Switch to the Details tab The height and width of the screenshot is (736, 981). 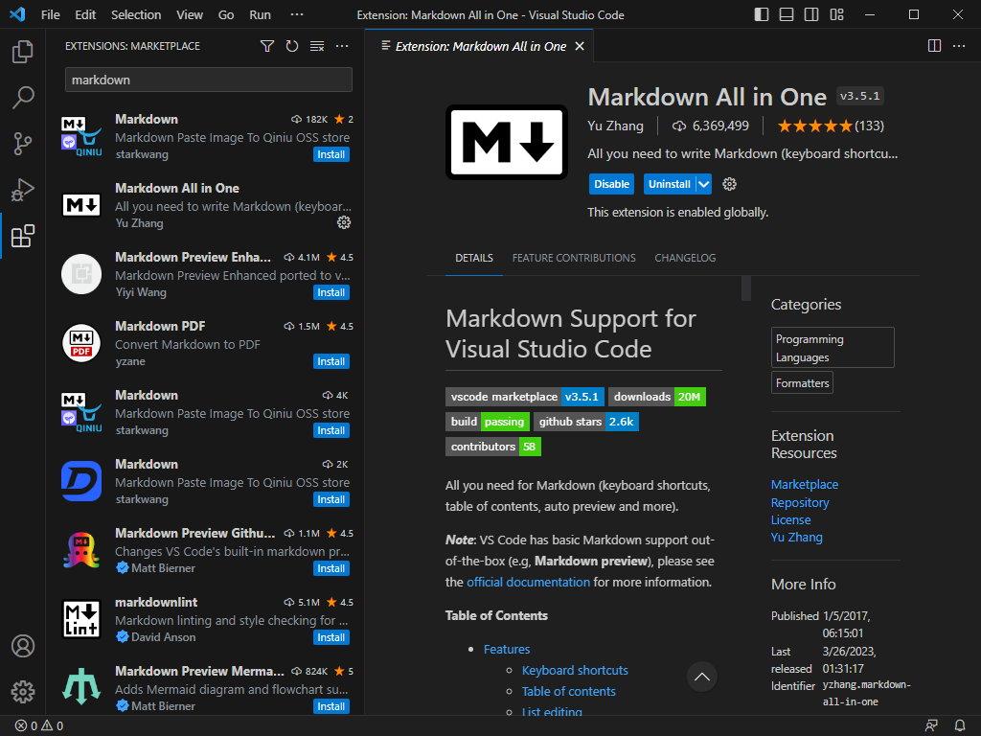pyautogui.click(x=474, y=258)
